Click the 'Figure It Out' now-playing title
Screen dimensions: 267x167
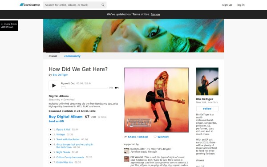(68, 83)
